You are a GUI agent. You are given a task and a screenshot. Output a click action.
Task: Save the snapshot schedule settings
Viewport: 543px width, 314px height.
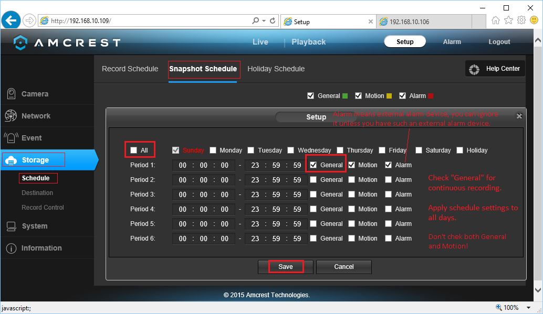click(286, 267)
